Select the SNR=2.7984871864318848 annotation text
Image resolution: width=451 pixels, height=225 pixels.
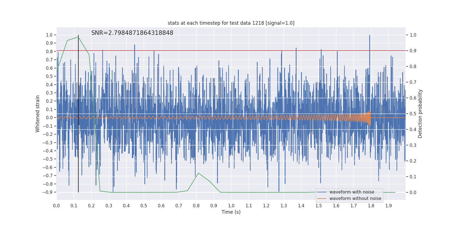[x=132, y=33]
